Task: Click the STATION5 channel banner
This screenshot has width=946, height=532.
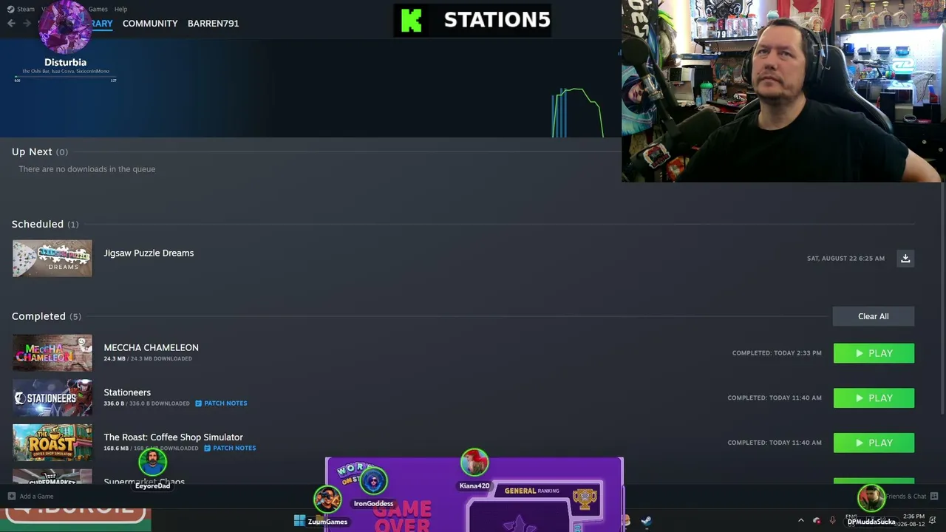Action: pos(473,20)
